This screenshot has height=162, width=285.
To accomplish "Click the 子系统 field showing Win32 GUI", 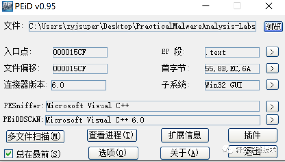I will click(x=232, y=85).
